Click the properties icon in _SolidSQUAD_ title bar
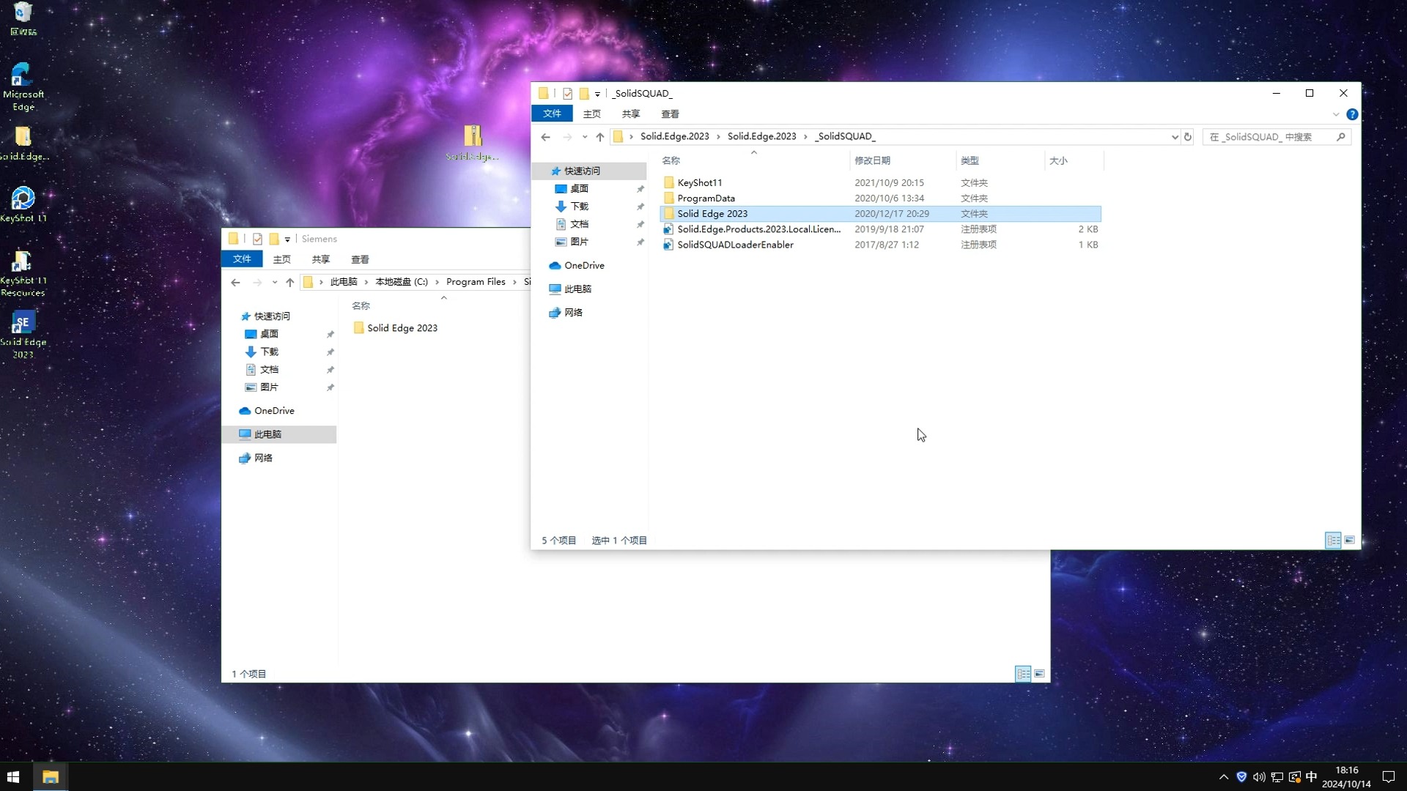The width and height of the screenshot is (1407, 791). [x=567, y=94]
